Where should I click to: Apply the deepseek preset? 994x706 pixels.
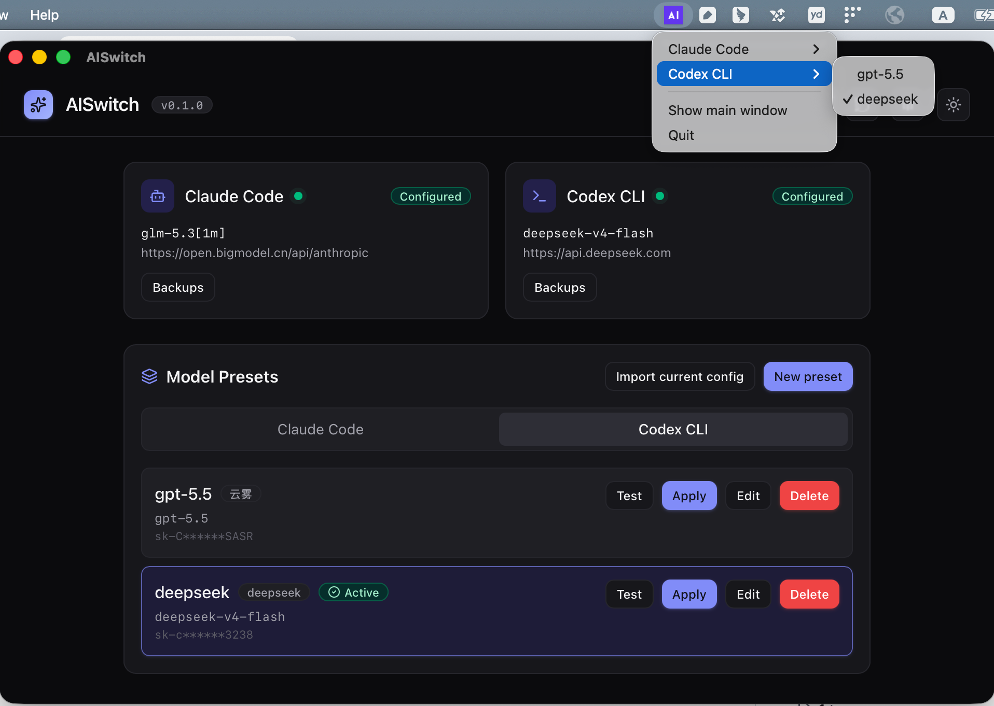click(x=689, y=594)
